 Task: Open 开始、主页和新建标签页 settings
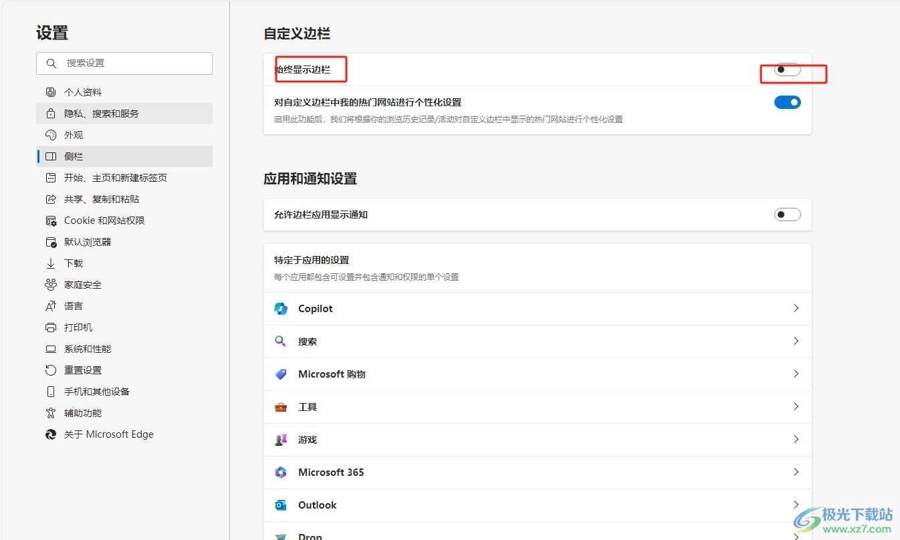click(x=124, y=178)
